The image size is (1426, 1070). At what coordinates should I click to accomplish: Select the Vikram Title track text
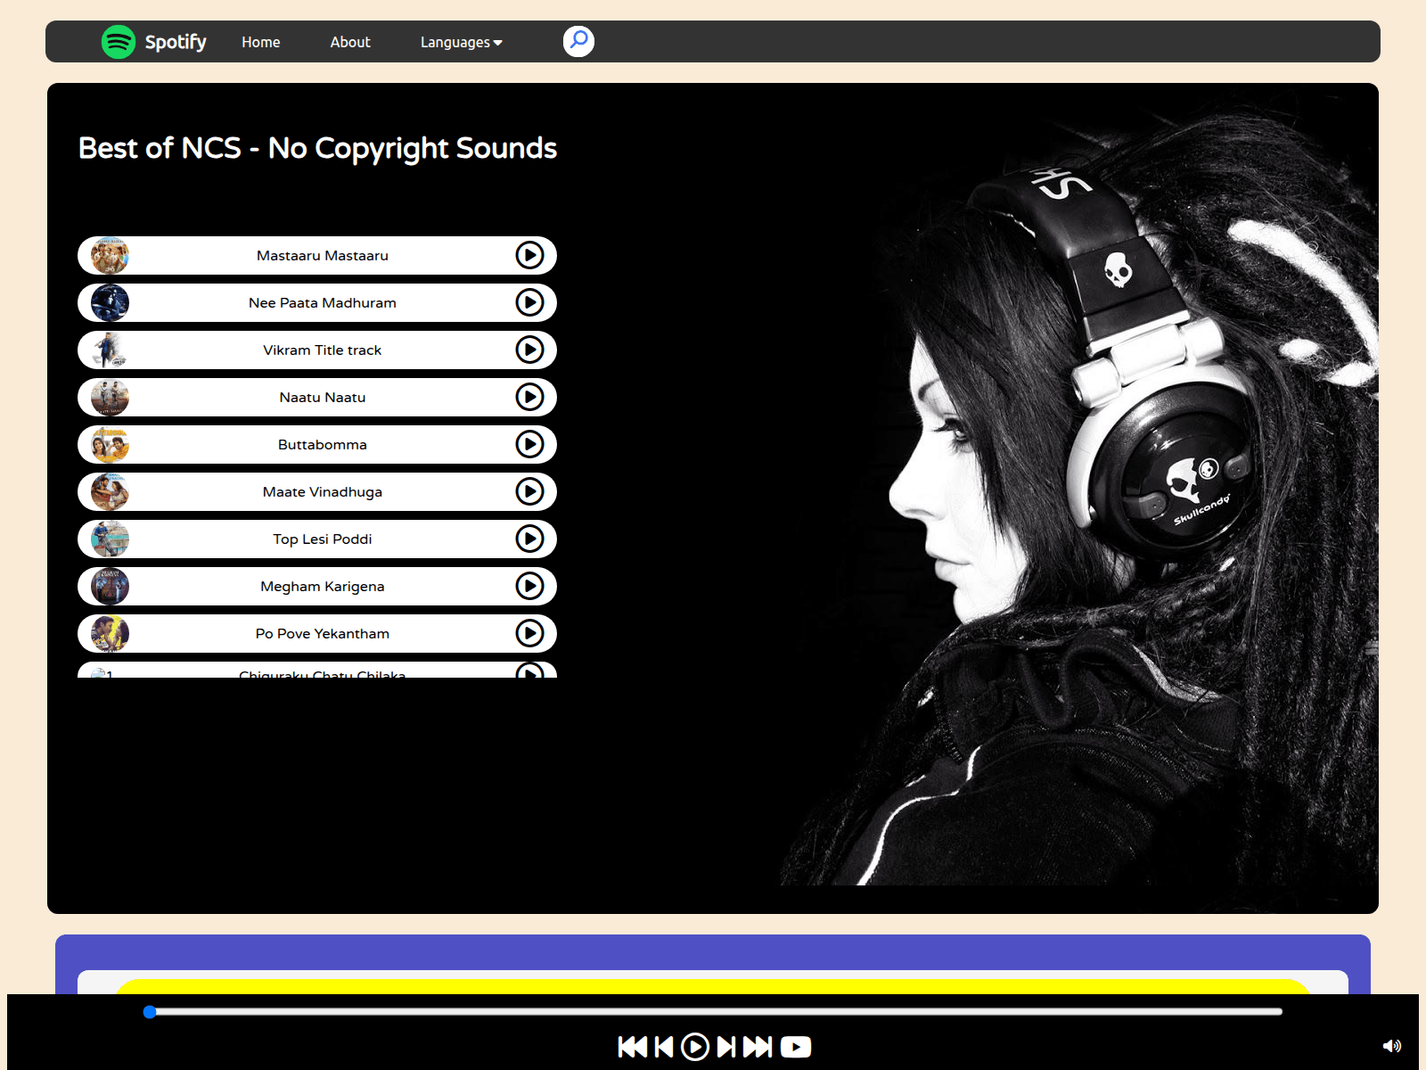[323, 350]
